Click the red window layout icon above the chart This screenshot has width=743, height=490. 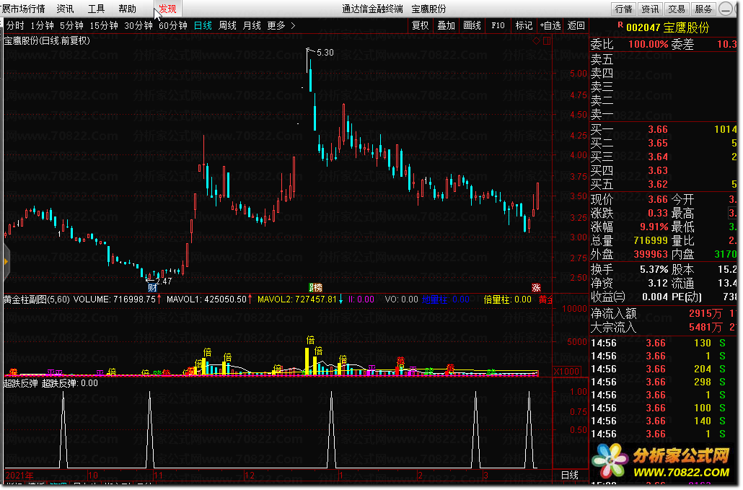coord(547,40)
